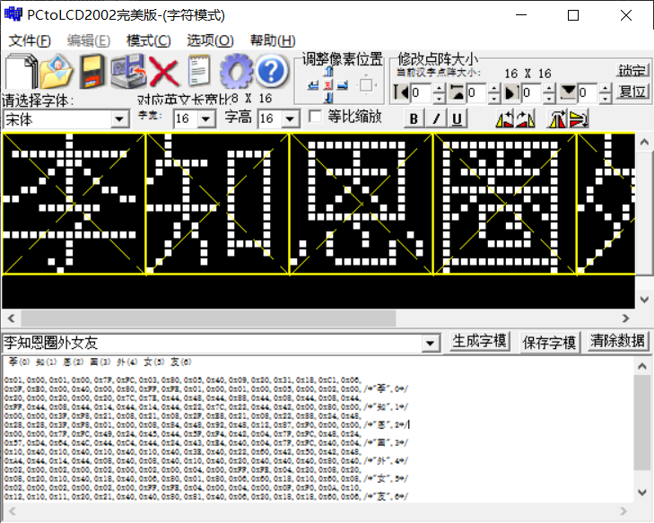
Task: Click the preview scroll-right arrow
Action: [x=625, y=318]
